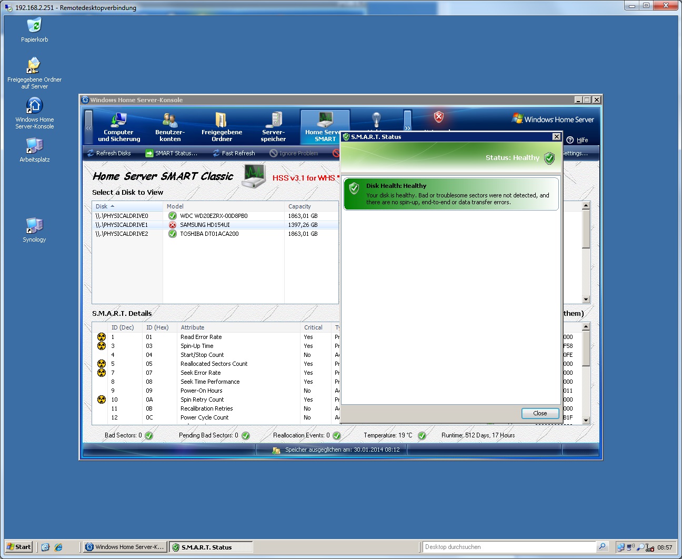Click warning icon on Seek Error Rate row
682x559 pixels.
[102, 373]
